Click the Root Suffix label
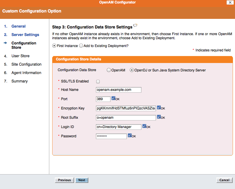The image size is (235, 189). click(70, 118)
